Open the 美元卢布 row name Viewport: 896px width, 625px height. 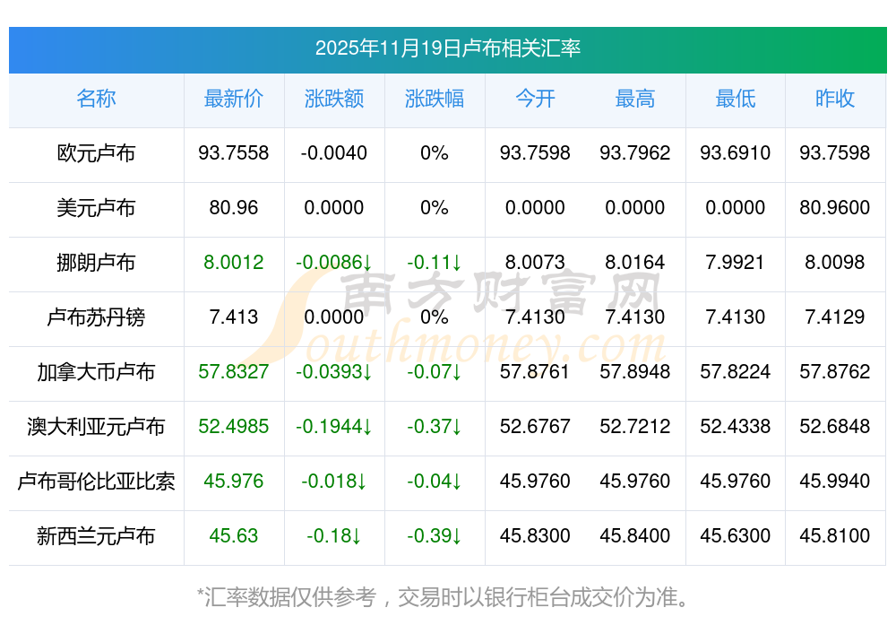click(x=96, y=208)
